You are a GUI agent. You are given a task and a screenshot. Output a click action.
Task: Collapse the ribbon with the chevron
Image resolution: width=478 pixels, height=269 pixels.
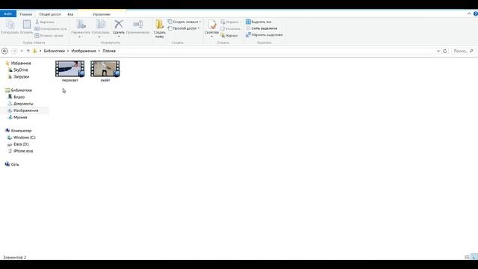469,13
